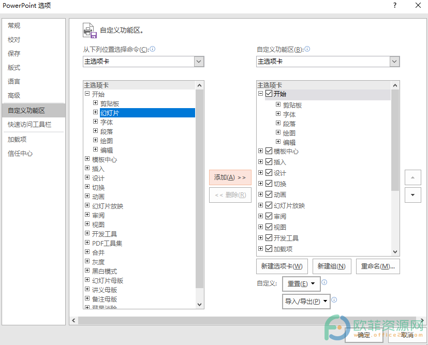The image size is (428, 345).
Task: Toggle the 加载项 checkbox in right list
Action: [269, 249]
